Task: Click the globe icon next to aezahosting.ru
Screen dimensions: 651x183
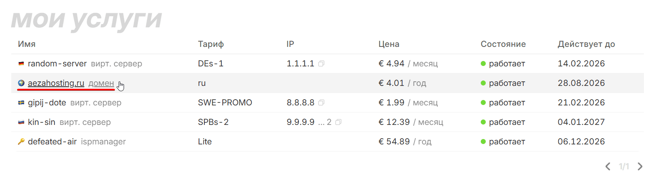Action: (x=21, y=83)
